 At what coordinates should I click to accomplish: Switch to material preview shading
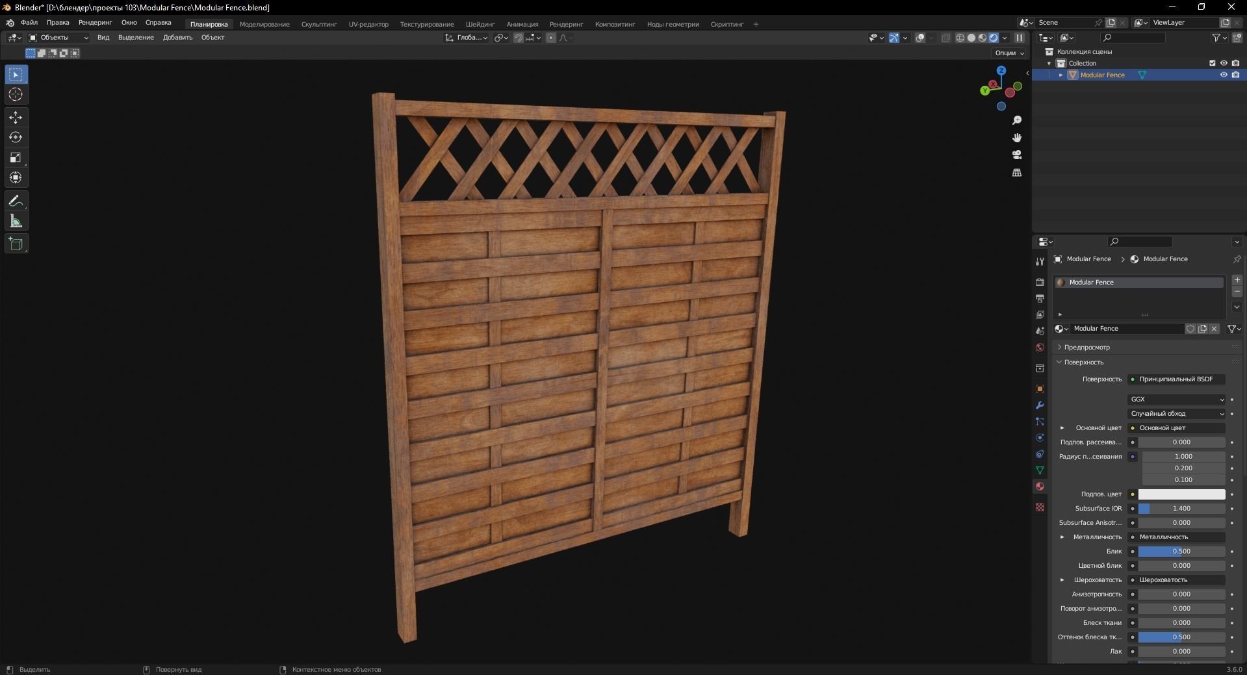point(983,38)
